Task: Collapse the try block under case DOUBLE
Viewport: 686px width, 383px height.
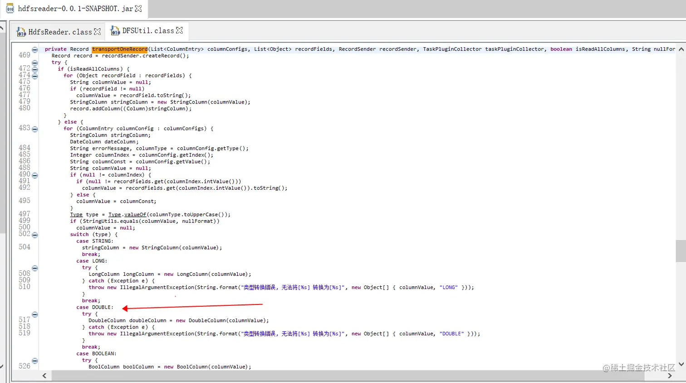Action: pos(35,314)
